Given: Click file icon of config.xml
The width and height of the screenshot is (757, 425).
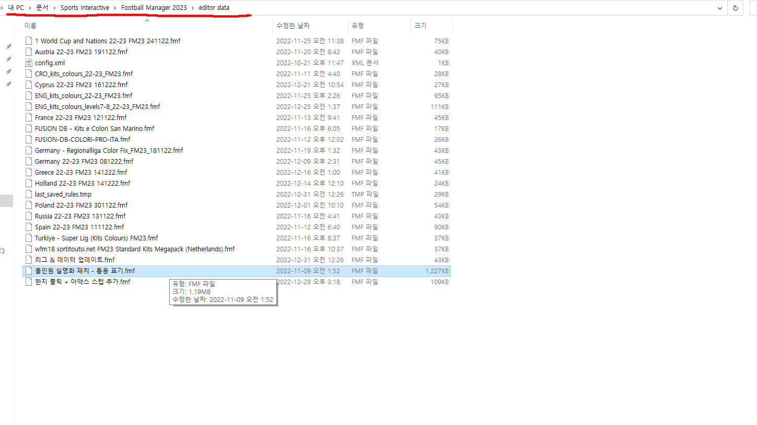Looking at the screenshot, I should [29, 63].
